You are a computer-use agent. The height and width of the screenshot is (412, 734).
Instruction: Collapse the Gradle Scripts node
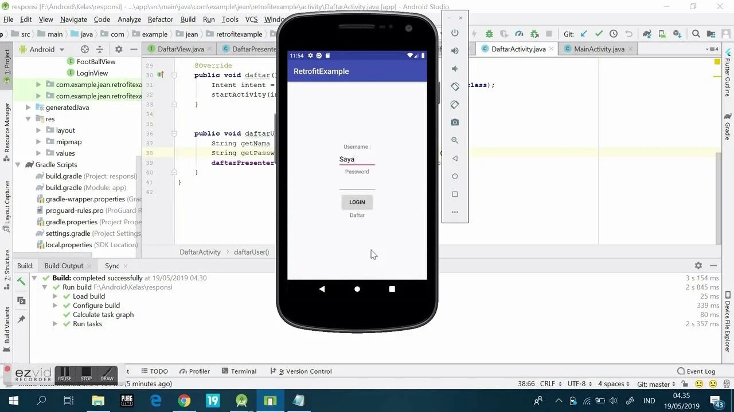pyautogui.click(x=18, y=165)
